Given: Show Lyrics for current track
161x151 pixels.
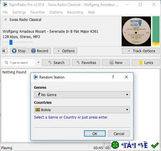Looking at the screenshot, I should [x=146, y=63].
